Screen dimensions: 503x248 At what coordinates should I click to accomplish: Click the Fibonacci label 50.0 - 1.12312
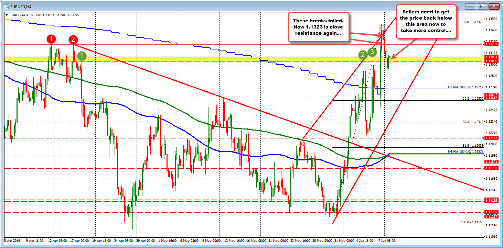pos(473,122)
